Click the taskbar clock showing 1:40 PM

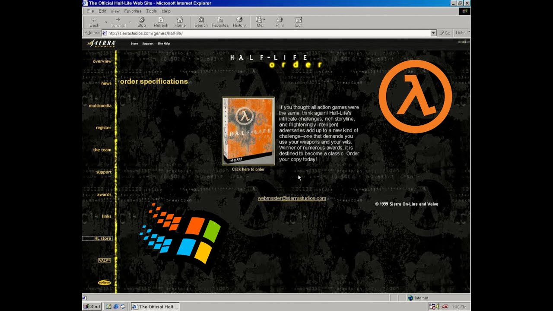(x=459, y=307)
